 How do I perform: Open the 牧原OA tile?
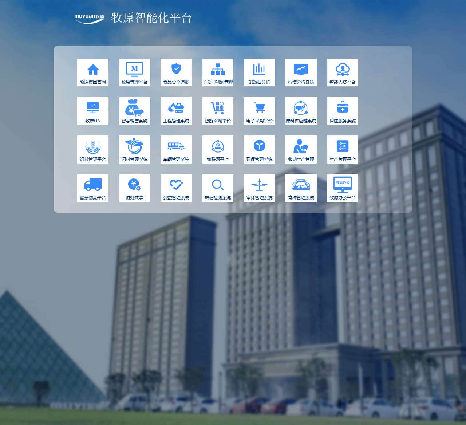[x=93, y=111]
